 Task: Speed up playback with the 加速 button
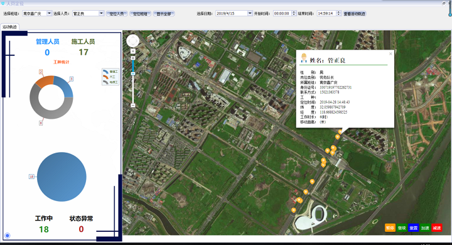point(425,227)
